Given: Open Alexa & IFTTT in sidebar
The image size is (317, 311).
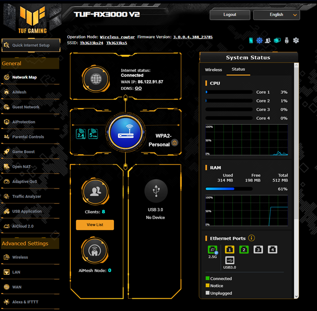Looking at the screenshot, I should point(30,302).
